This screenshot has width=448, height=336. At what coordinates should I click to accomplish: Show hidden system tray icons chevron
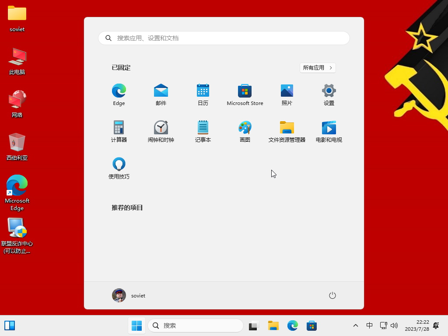click(356, 325)
